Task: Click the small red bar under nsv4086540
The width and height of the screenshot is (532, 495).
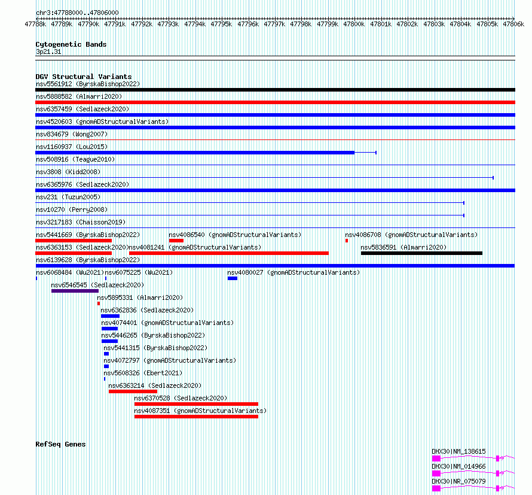Action: pos(176,241)
